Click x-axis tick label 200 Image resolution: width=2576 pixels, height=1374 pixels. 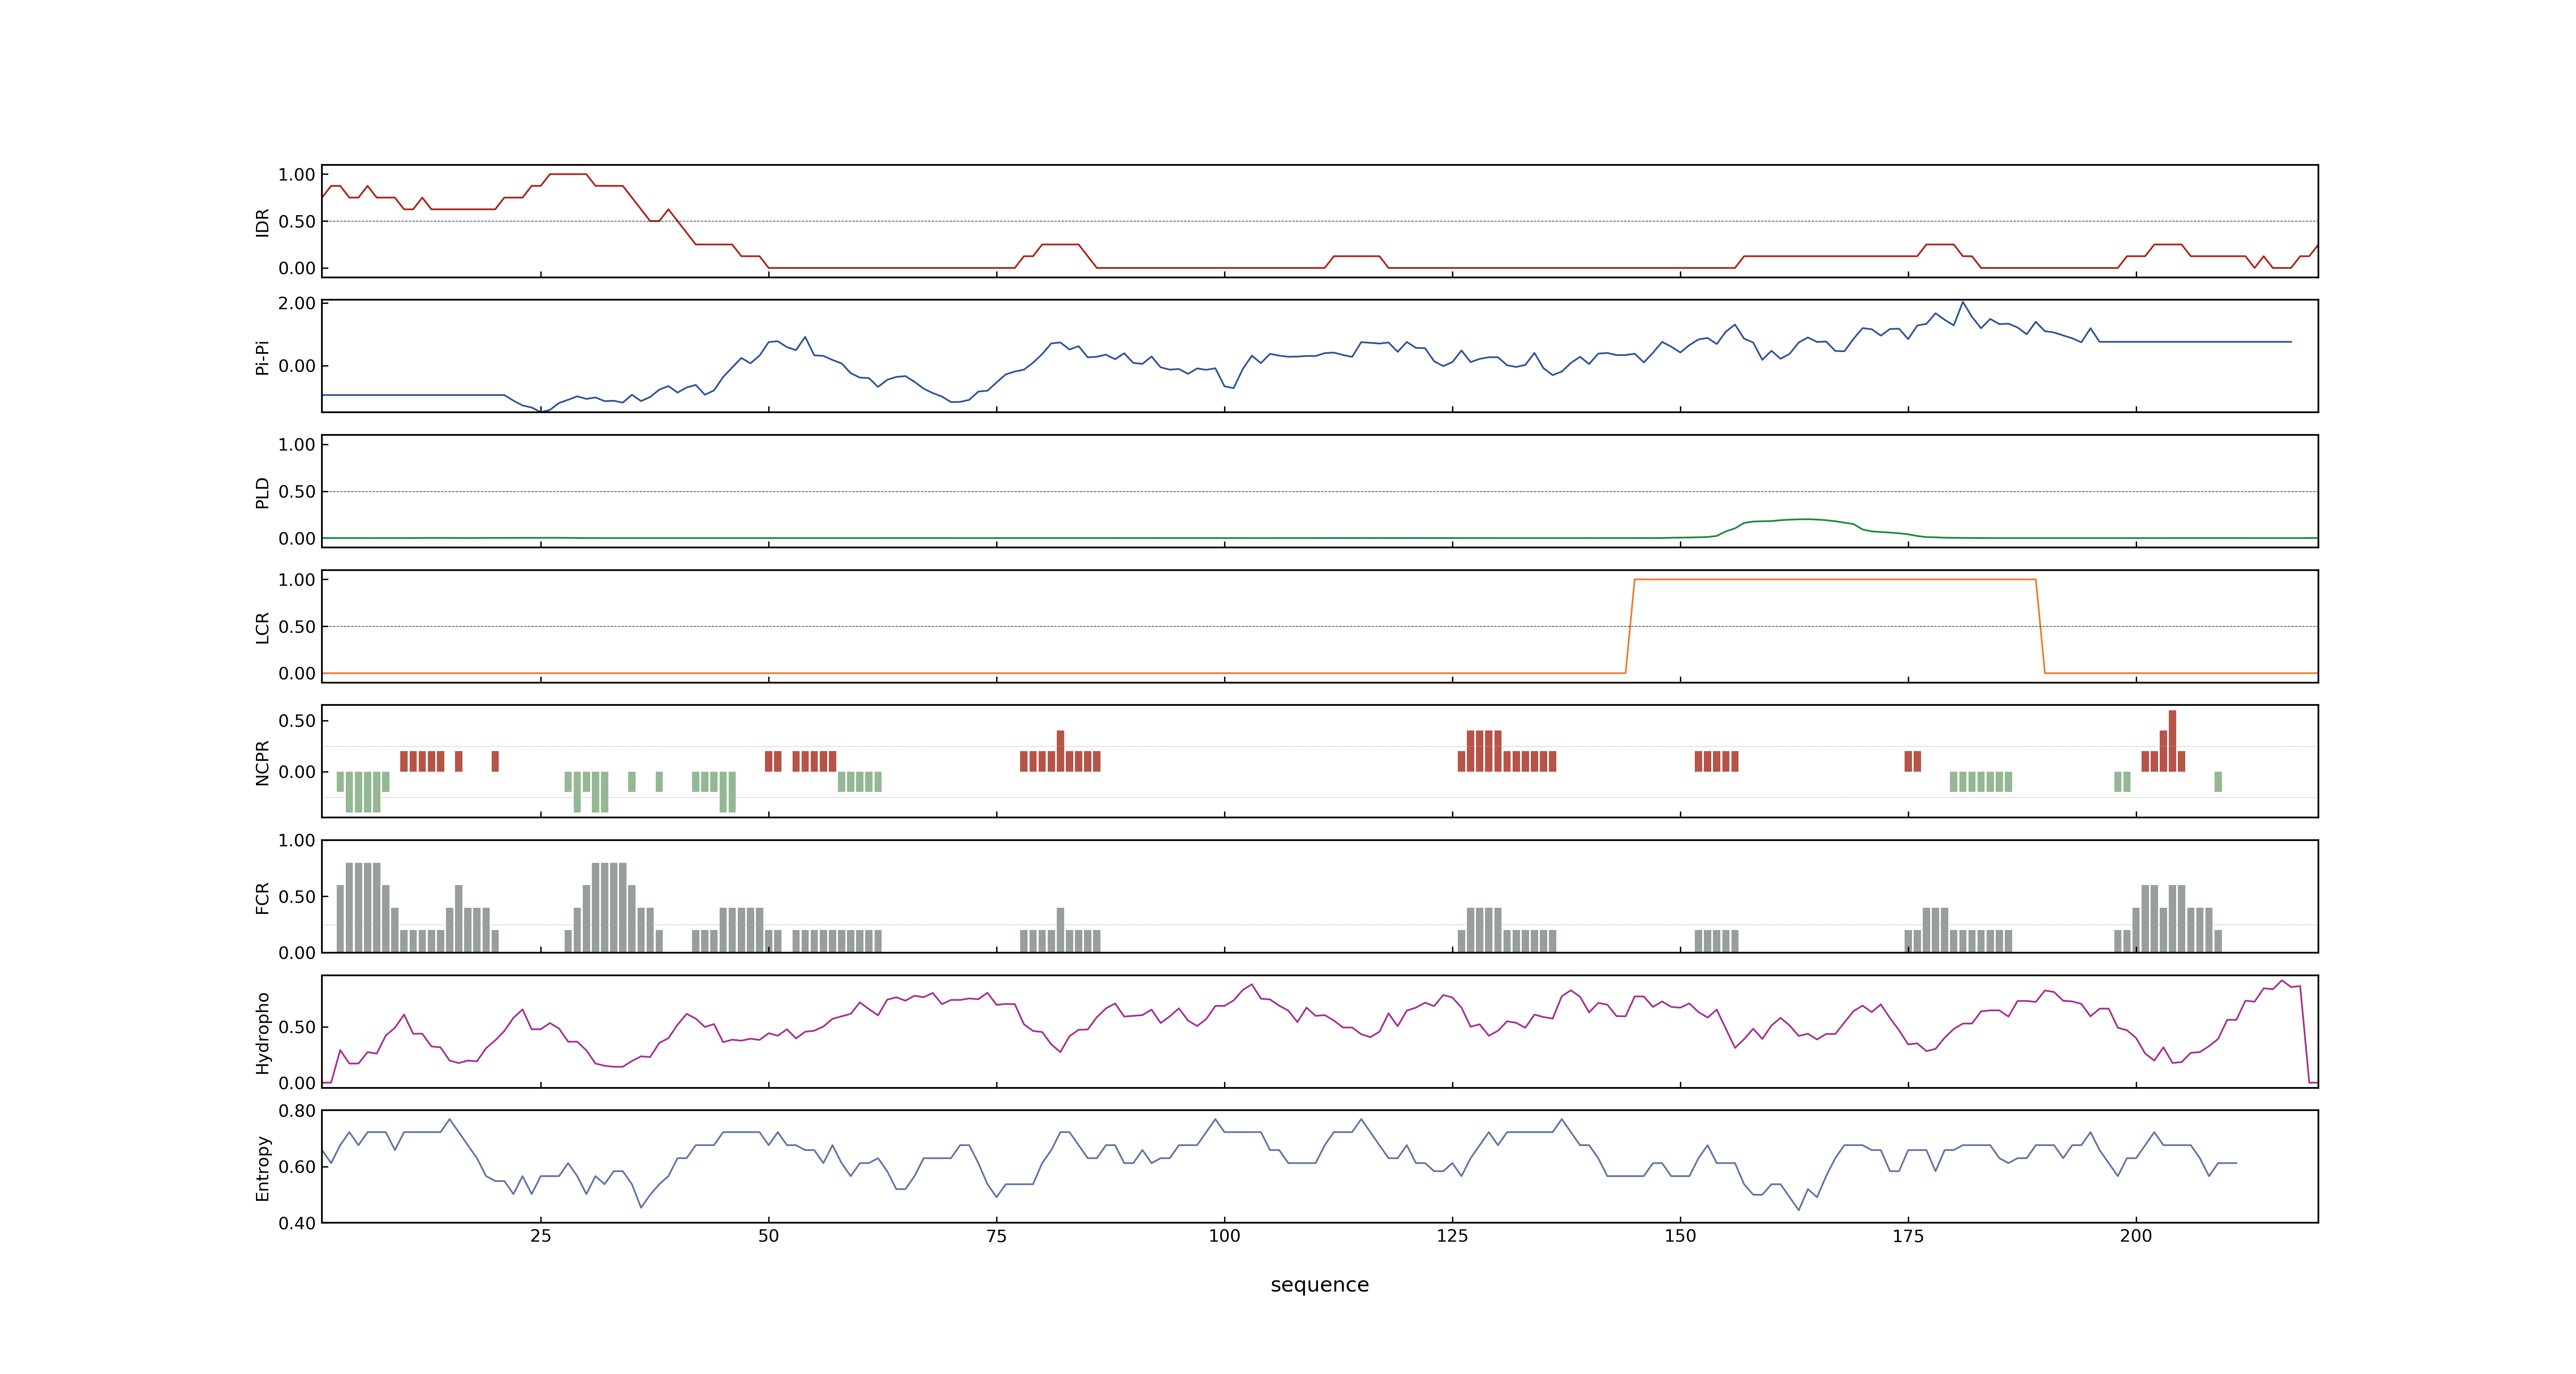[2136, 1236]
